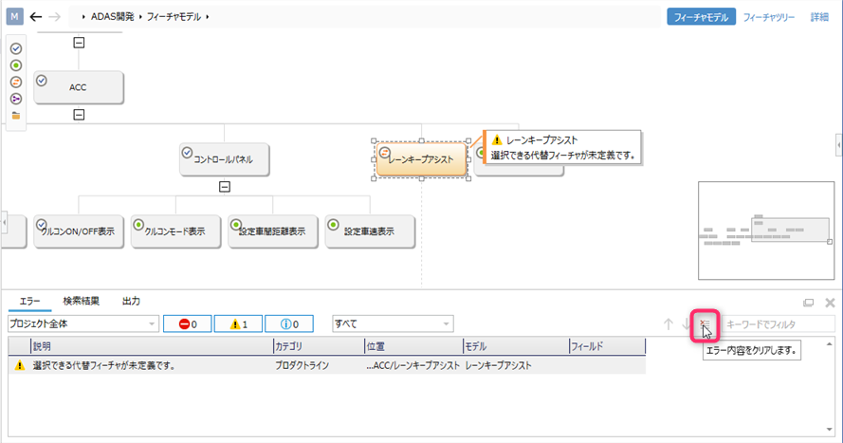The height and width of the screenshot is (443, 843).
Task: Click the warning icon in the error row
Action: (x=19, y=365)
